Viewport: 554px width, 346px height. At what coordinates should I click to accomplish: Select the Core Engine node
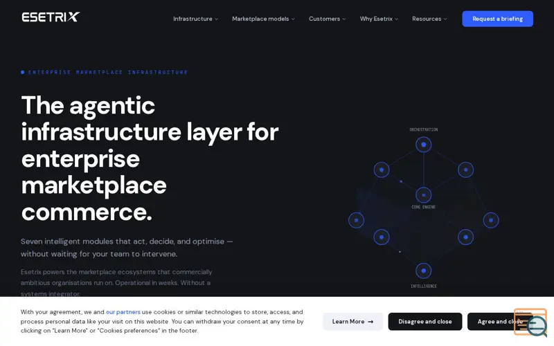[x=423, y=195]
